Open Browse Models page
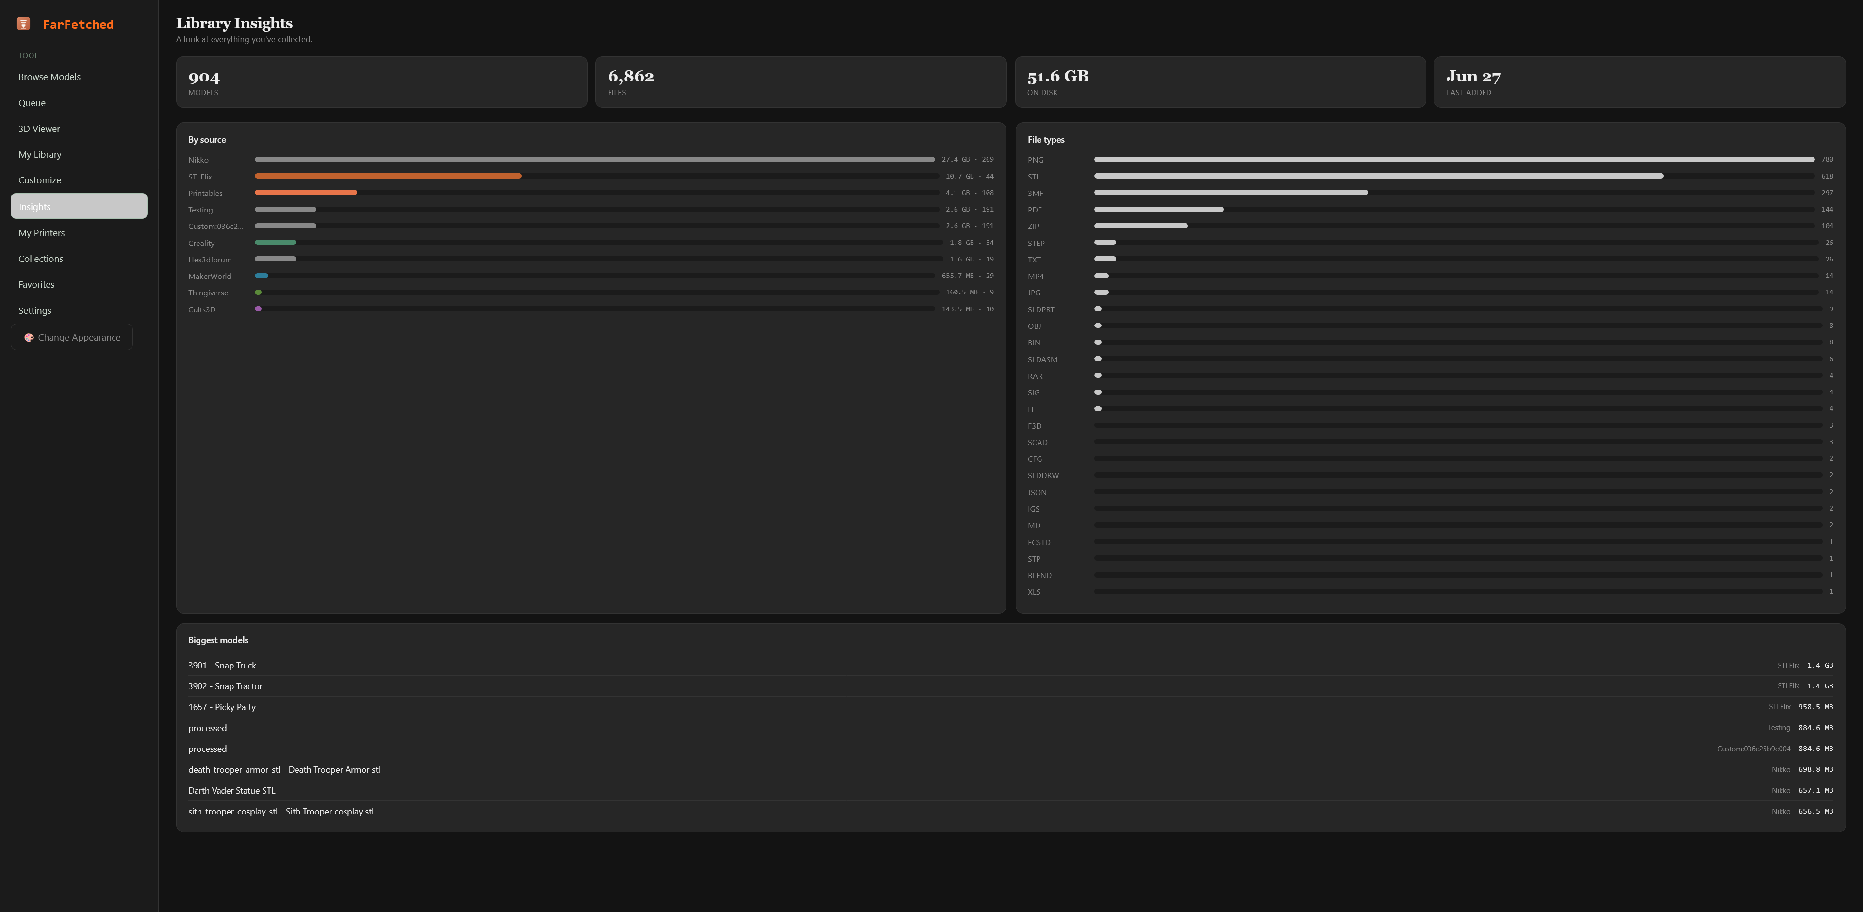This screenshot has width=1863, height=912. point(79,77)
